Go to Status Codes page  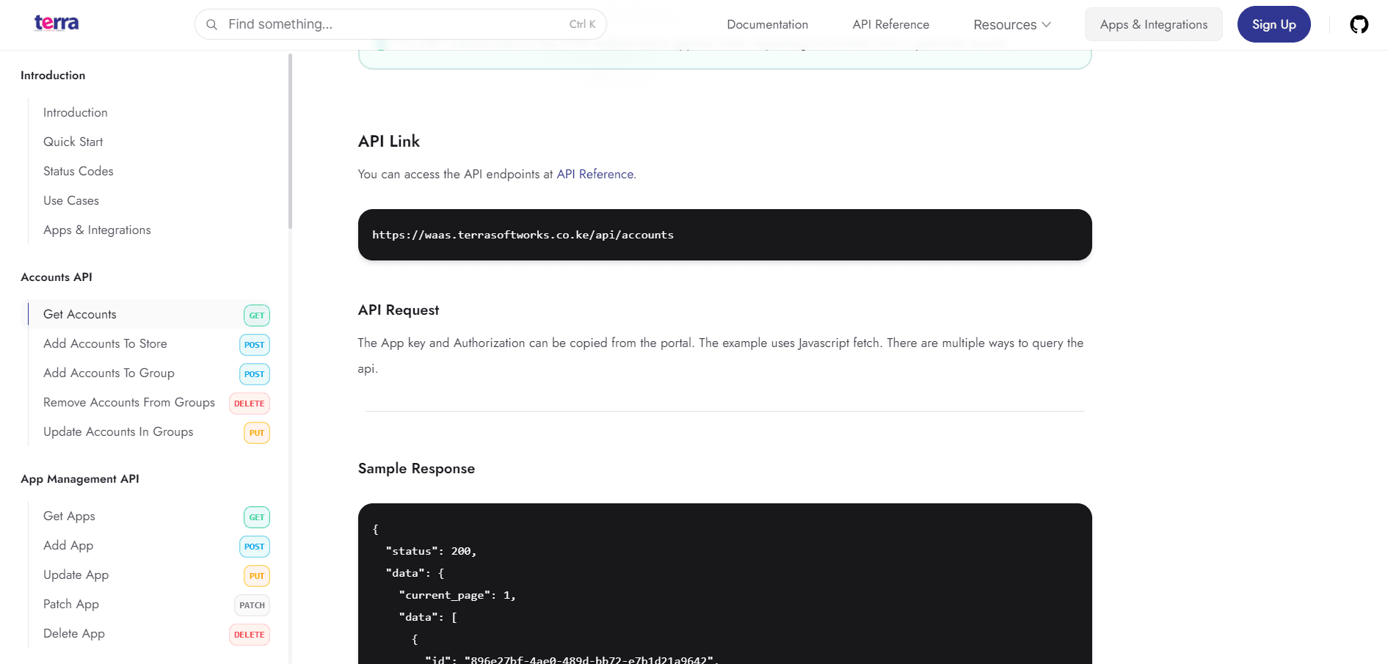tap(78, 171)
